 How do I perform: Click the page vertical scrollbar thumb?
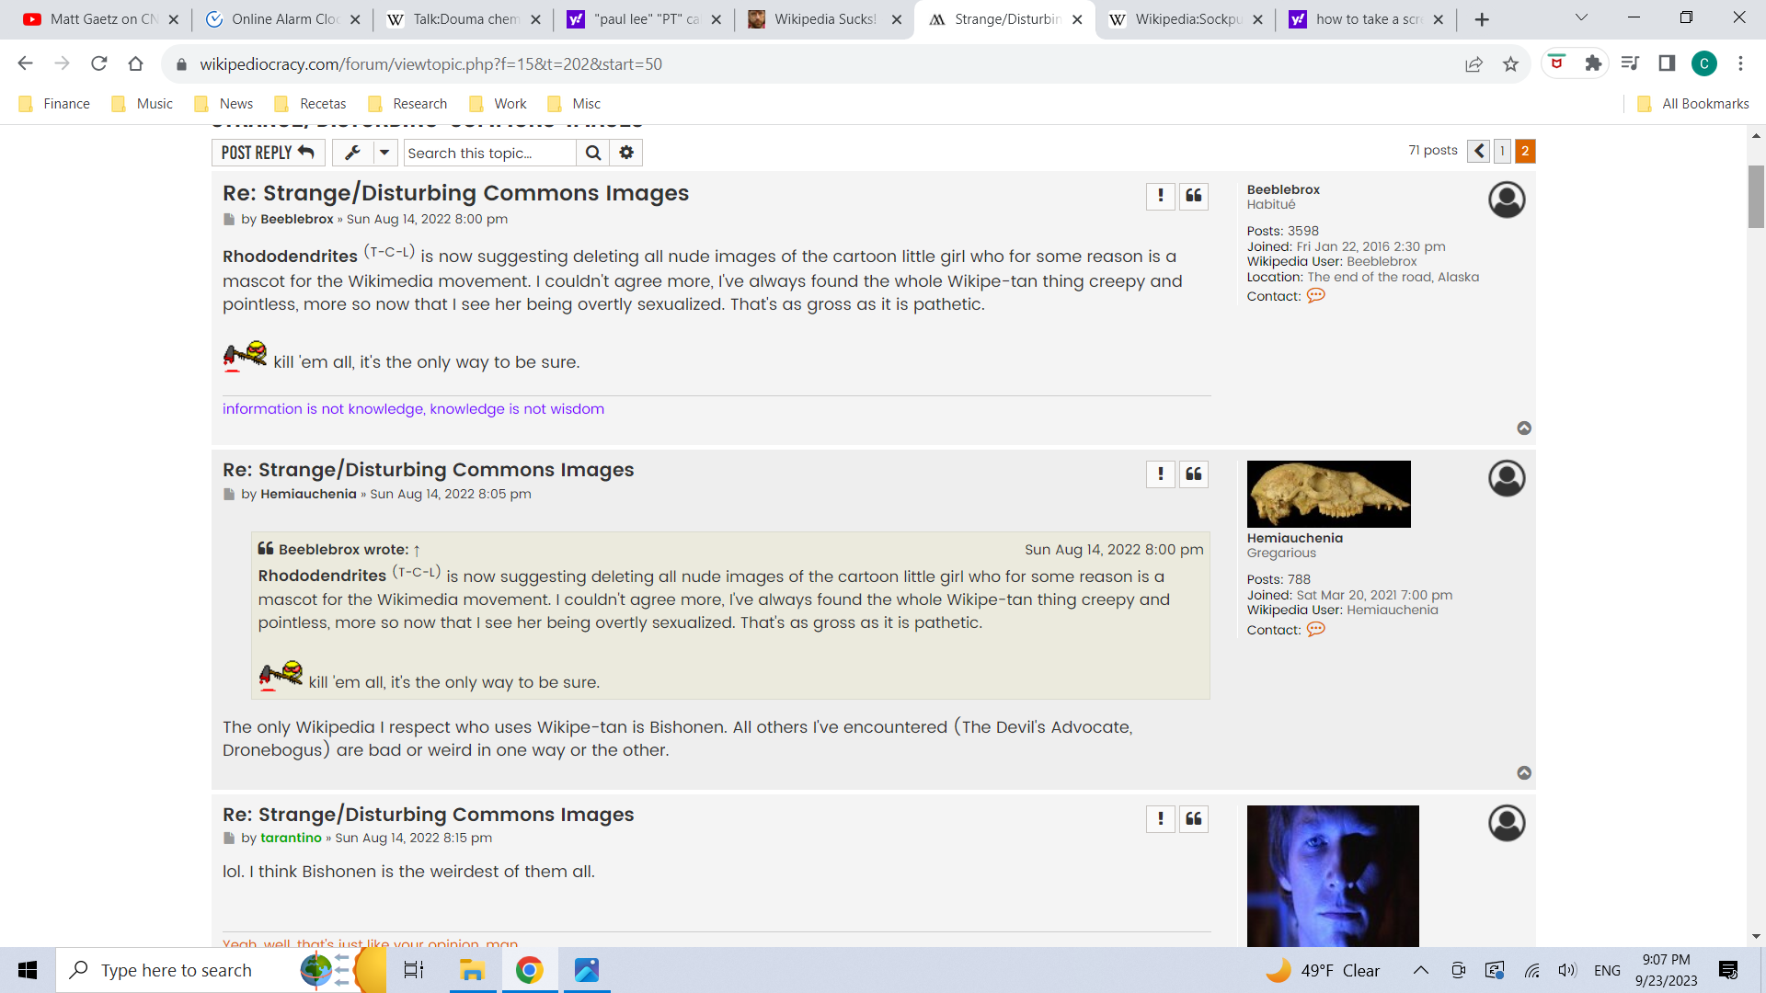(1756, 196)
